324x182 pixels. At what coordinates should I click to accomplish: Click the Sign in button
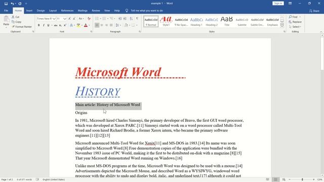(278, 4)
